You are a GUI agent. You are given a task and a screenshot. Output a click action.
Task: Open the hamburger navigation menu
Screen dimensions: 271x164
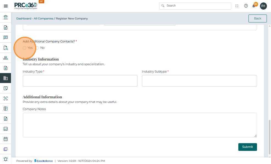coord(5,6)
